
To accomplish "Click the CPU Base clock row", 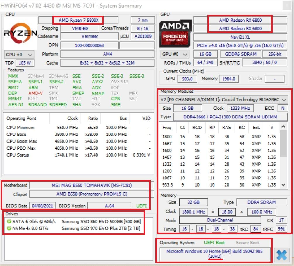I will pyautogui.click(x=78, y=134).
